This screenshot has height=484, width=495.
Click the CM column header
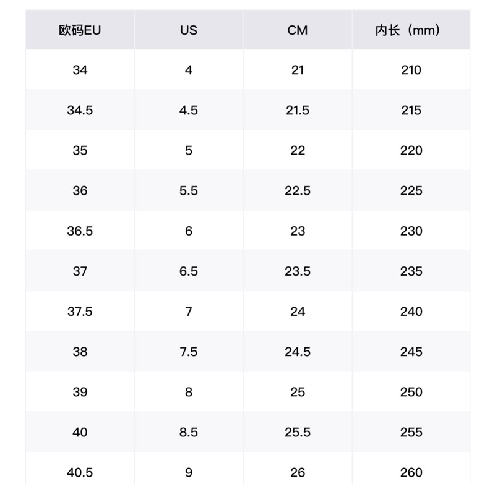298,30
